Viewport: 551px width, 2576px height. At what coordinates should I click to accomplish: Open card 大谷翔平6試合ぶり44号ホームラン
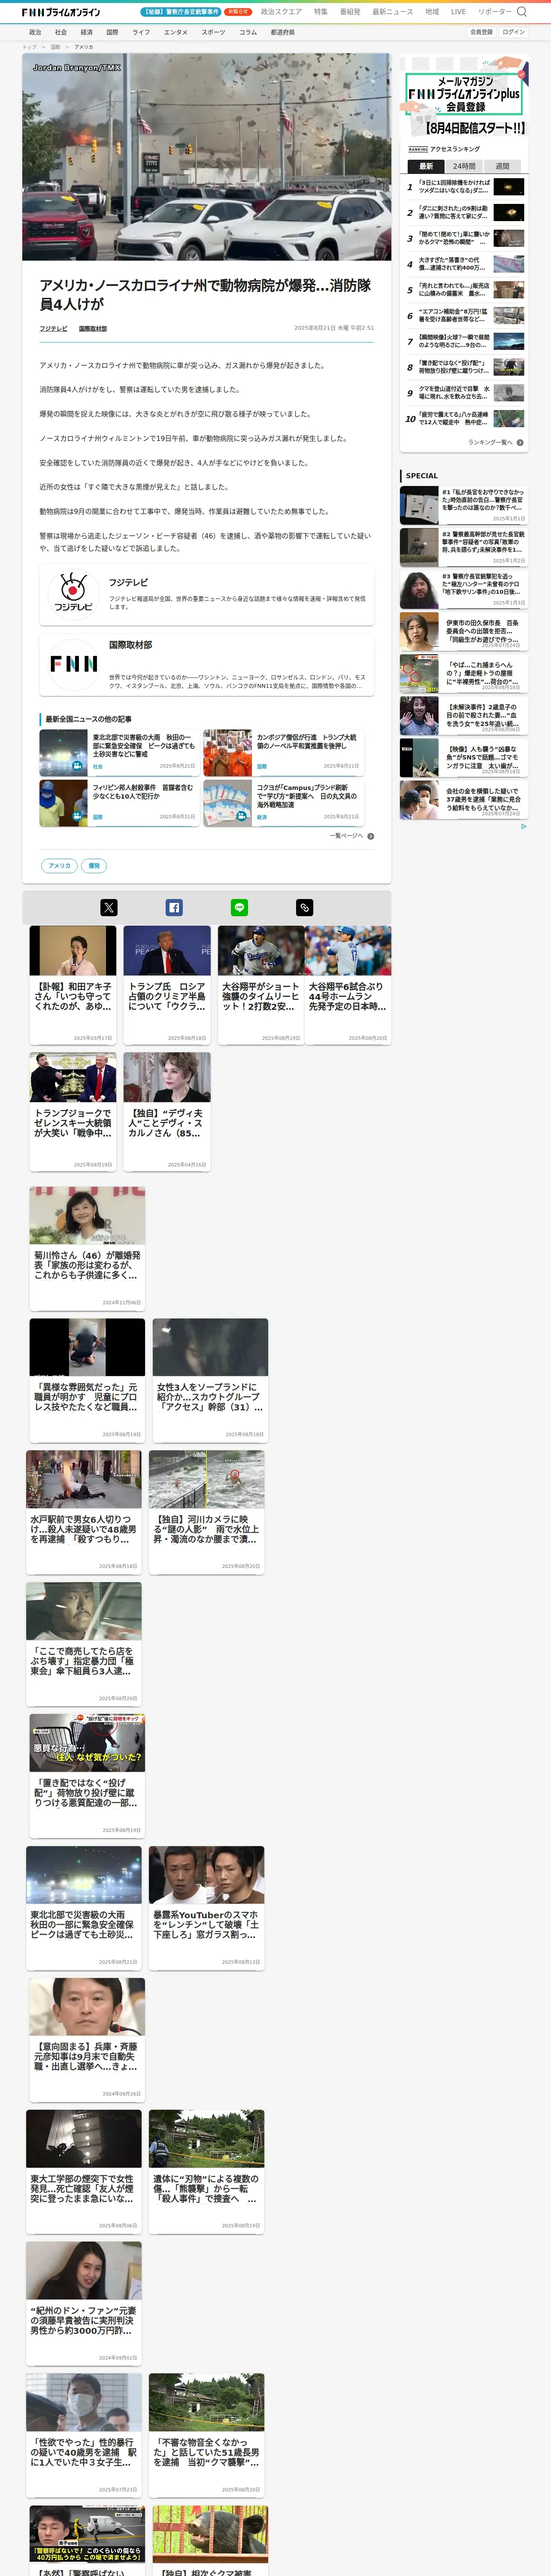(347, 985)
